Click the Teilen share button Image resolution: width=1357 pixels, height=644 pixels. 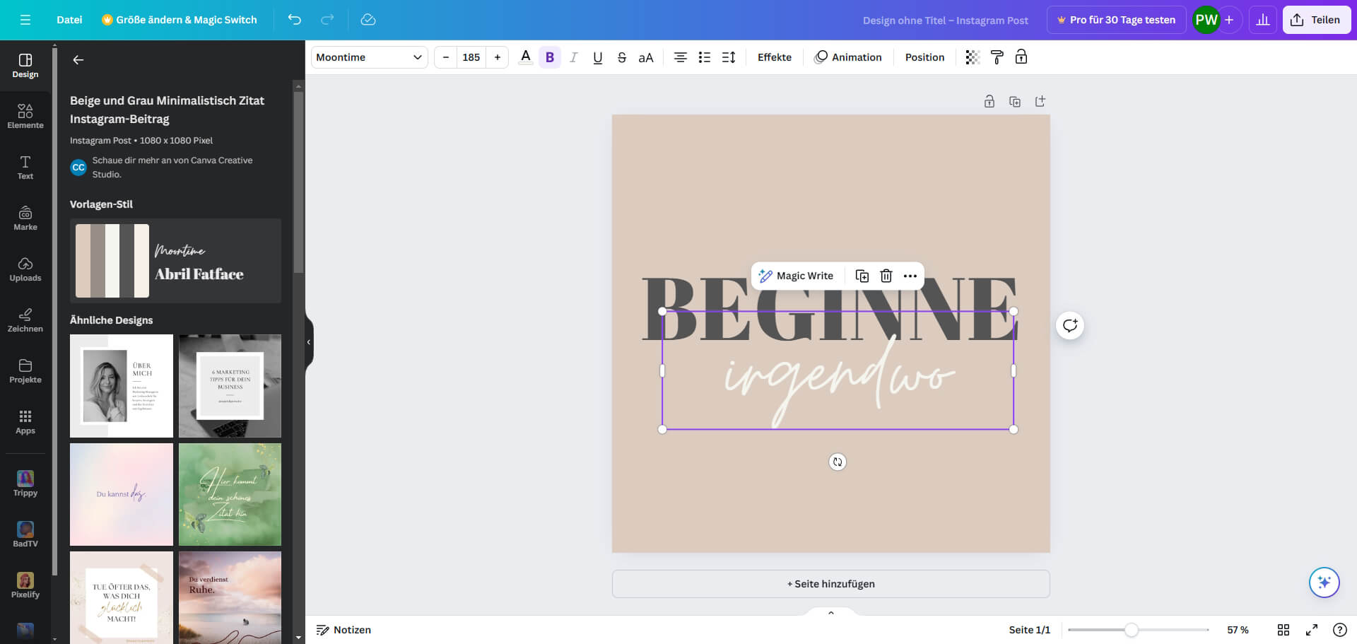pos(1316,20)
